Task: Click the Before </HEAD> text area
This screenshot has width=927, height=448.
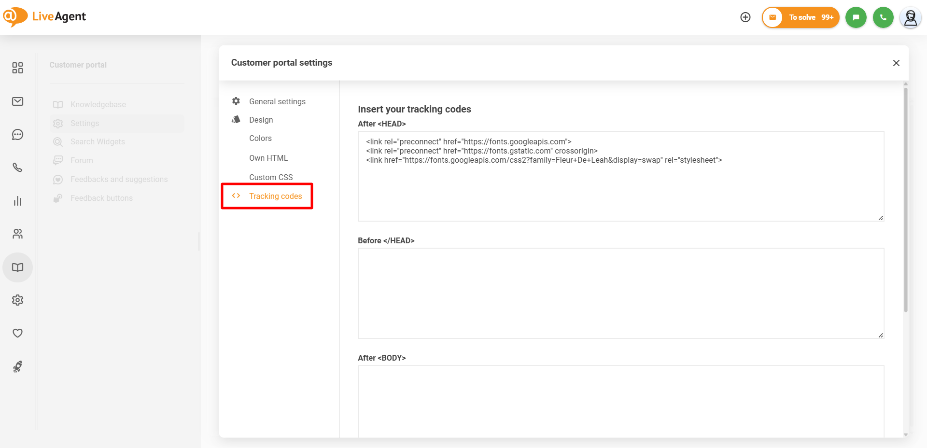Action: tap(620, 293)
